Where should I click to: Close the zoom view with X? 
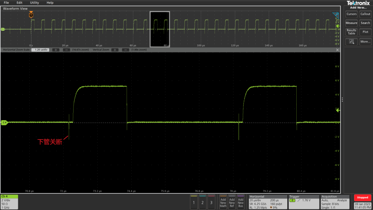point(337,50)
